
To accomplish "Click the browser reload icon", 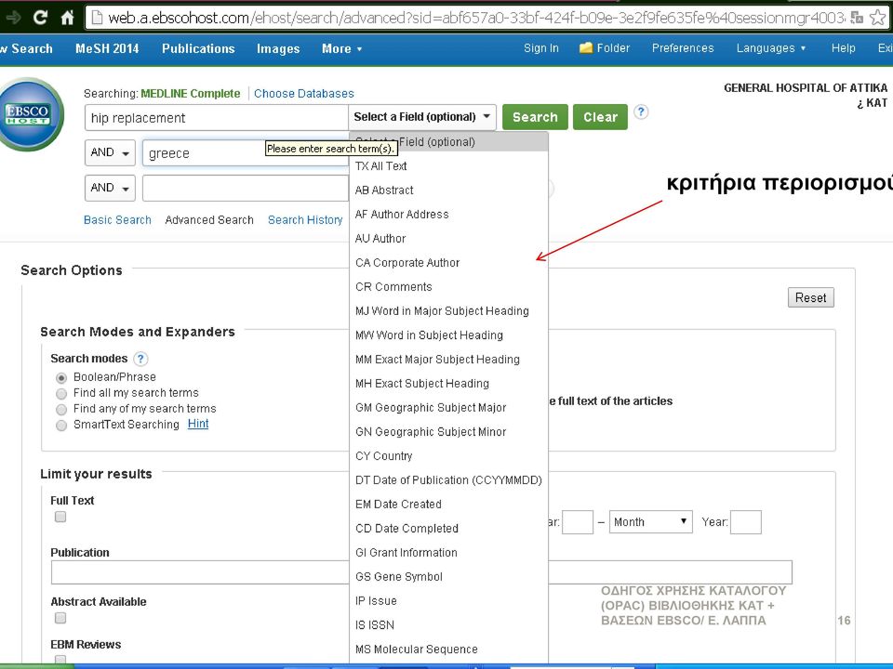I will tap(40, 18).
